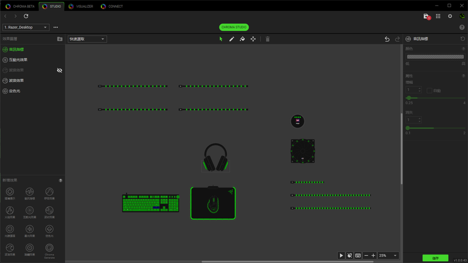Redo the last undone action
Image resolution: width=468 pixels, height=263 pixels.
[397, 39]
